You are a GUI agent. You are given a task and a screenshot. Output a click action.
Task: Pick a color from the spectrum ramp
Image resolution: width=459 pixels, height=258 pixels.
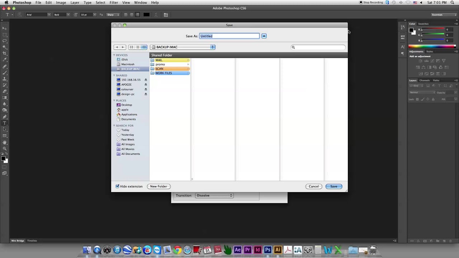tap(432, 46)
